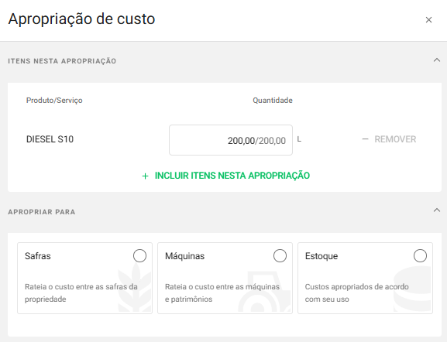Click the ITENS NESTA APROPRIAÇÃO section header
This screenshot has height=342, width=447.
62,61
